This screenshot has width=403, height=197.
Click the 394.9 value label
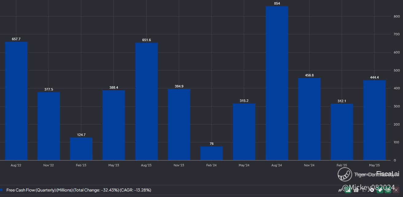click(x=179, y=87)
